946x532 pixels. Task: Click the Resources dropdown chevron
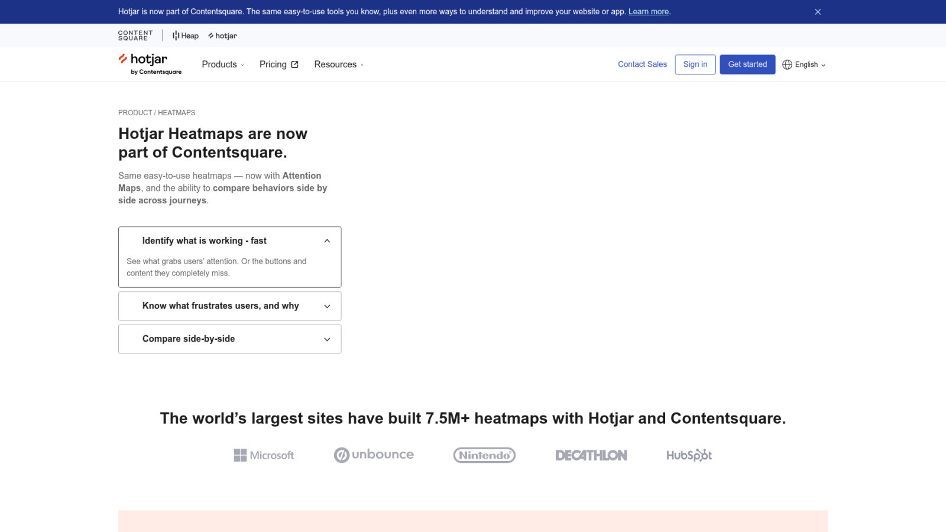362,65
